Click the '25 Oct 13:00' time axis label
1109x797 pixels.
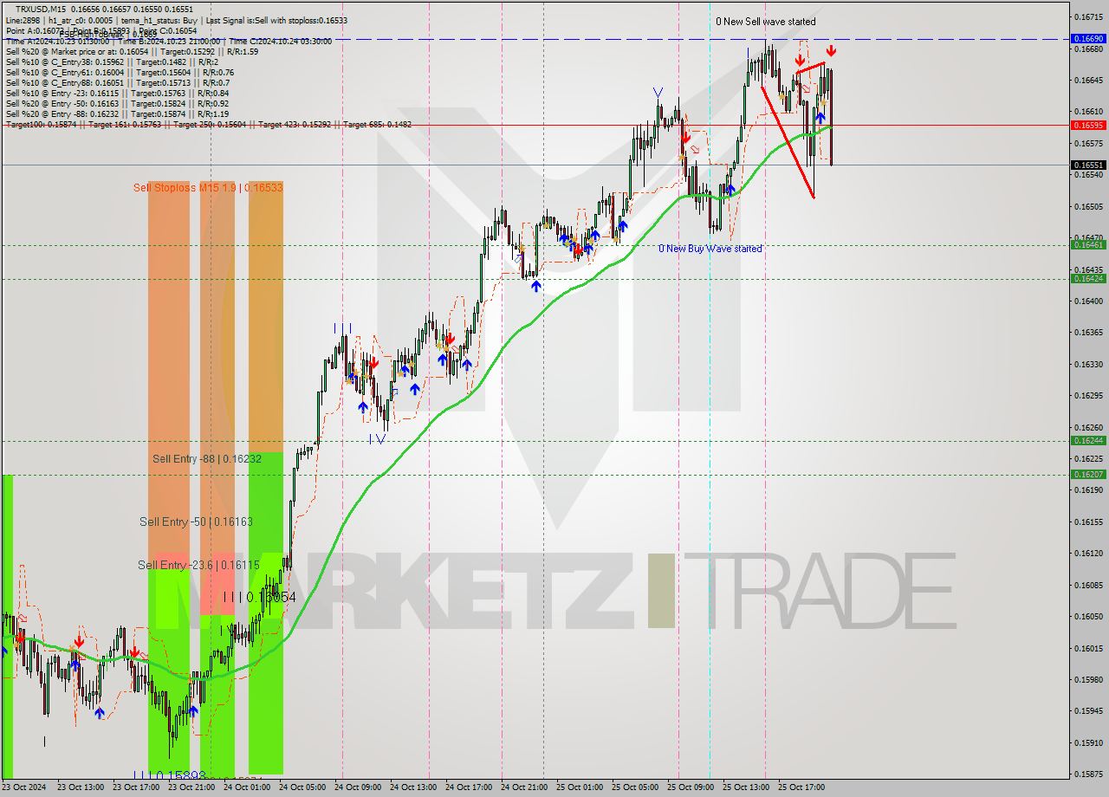click(746, 787)
